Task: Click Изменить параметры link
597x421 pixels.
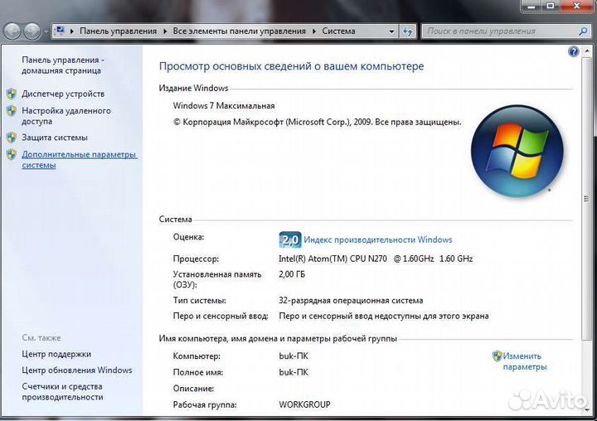Action: coord(525,361)
